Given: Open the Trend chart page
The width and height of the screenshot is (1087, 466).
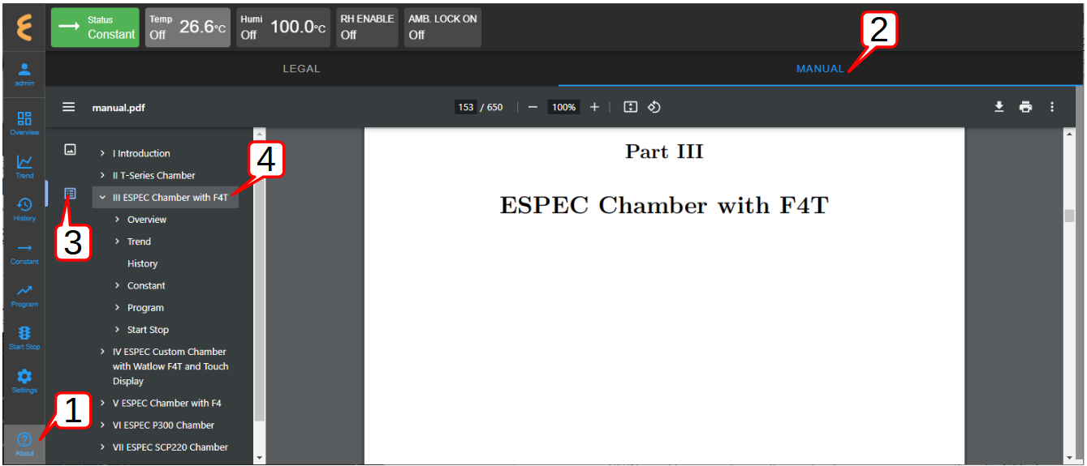Looking at the screenshot, I should [x=24, y=166].
